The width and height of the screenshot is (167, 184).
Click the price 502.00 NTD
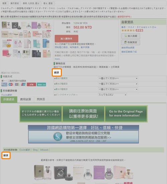[x=82, y=27]
